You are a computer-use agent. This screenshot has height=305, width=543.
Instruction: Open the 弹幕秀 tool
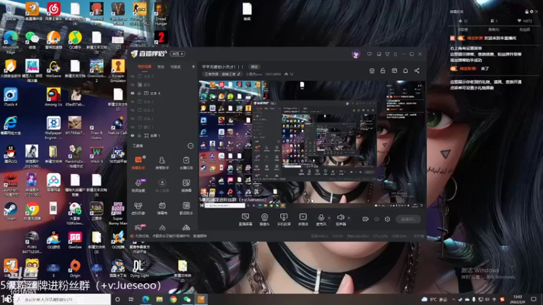click(162, 208)
